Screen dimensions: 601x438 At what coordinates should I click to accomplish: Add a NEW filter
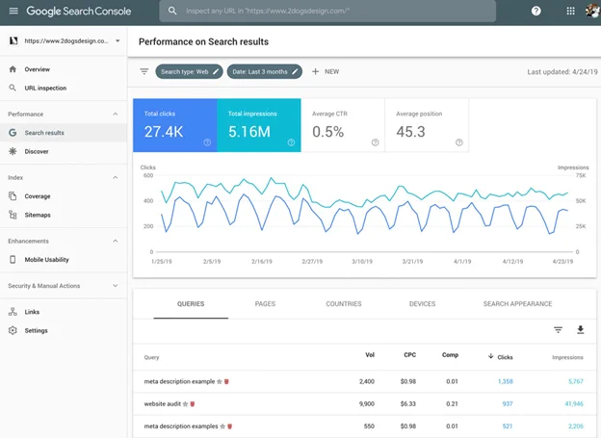tap(326, 71)
